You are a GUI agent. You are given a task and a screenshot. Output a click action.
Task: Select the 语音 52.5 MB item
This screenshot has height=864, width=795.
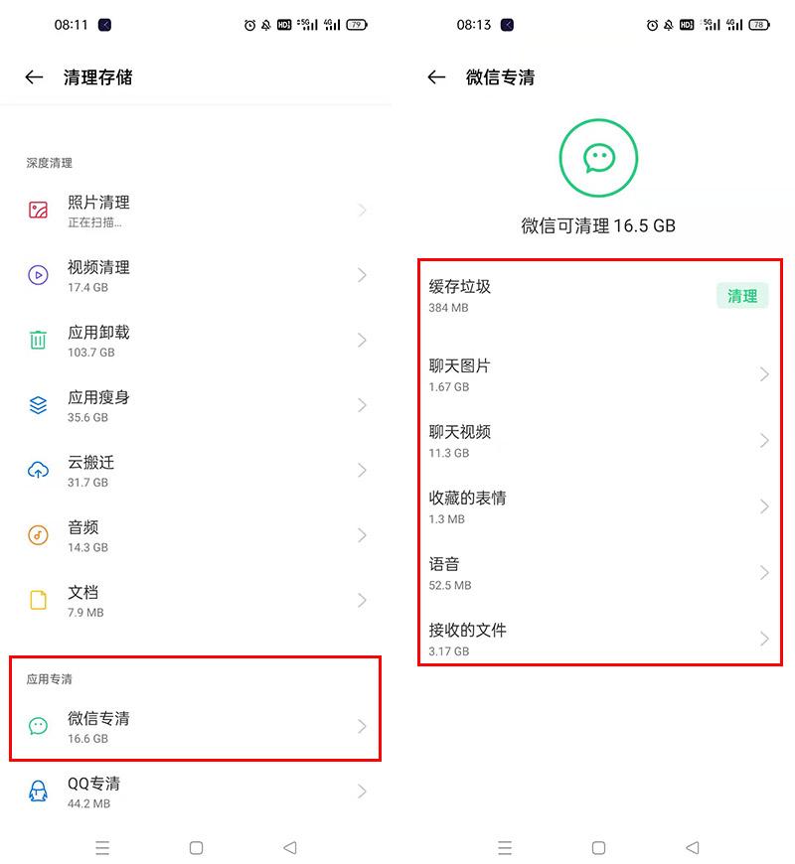[x=596, y=573]
